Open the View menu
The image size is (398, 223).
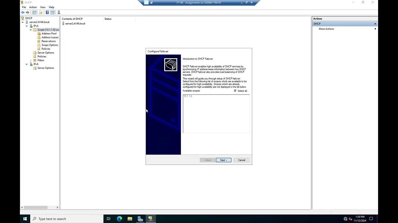tap(43, 7)
